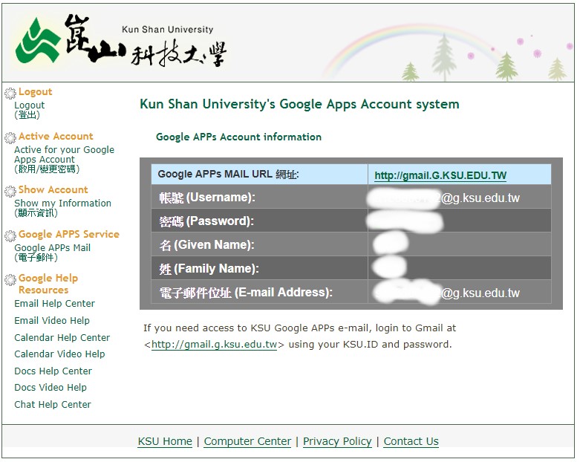Viewport: 580px width, 462px height.
Task: Open Google APPs Mail link
Action: coord(52,253)
